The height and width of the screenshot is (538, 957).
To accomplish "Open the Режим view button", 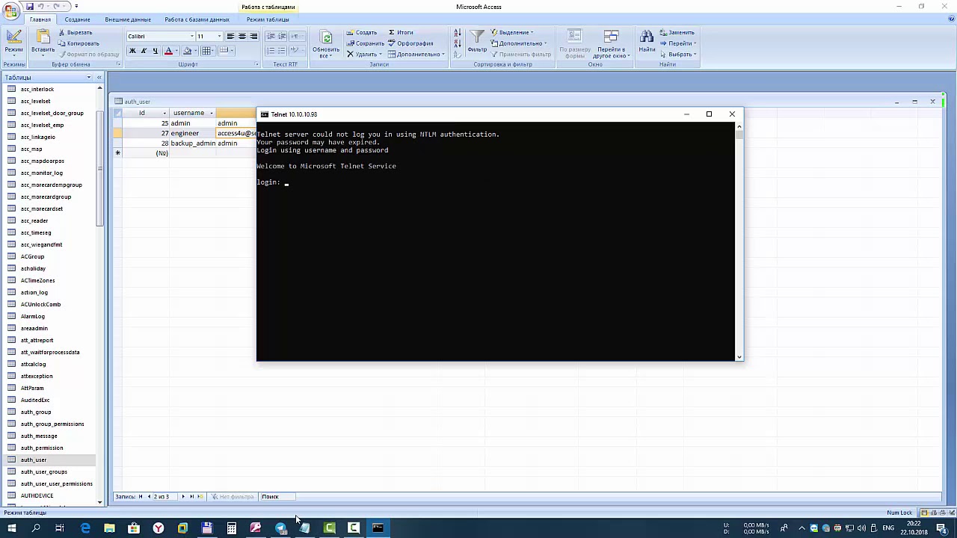I will 13,42.
